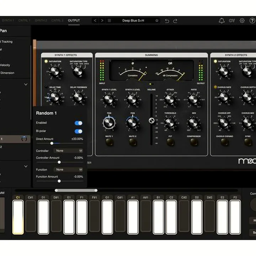Click the master Volume fader handle
Image resolution: width=256 pixels, height=256 pixels.
coord(151,121)
